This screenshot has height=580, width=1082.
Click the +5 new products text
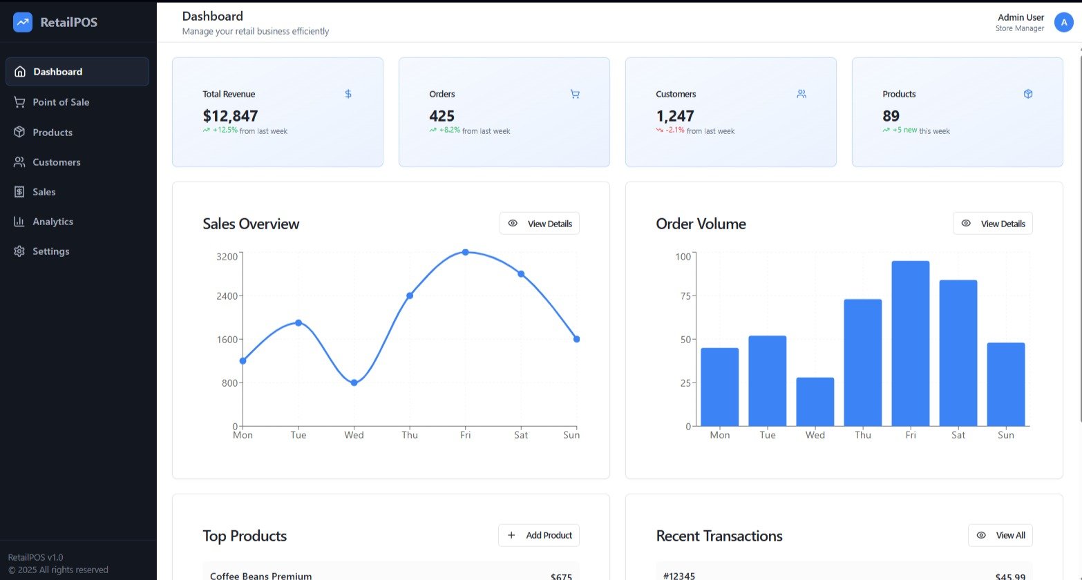tap(904, 130)
